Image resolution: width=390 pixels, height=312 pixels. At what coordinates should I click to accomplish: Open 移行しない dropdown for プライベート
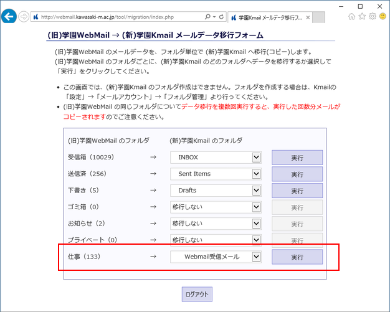(x=216, y=240)
